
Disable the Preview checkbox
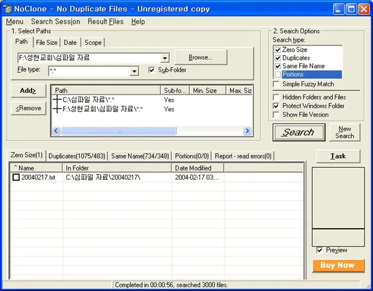point(320,250)
